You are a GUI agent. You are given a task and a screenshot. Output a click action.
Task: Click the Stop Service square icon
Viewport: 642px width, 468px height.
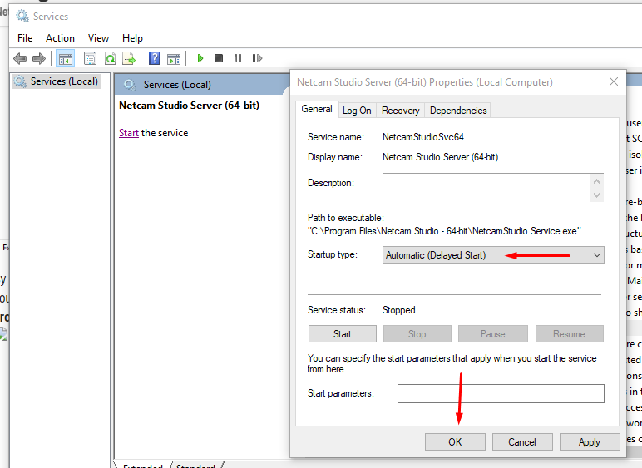(x=219, y=58)
